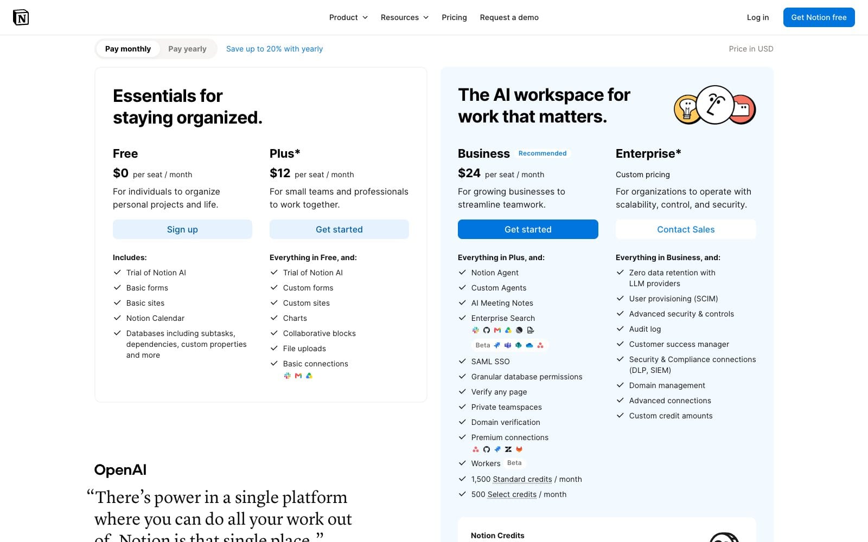Image resolution: width=868 pixels, height=542 pixels.
Task: Click the Asana icon under Premium connections
Action: (x=476, y=449)
